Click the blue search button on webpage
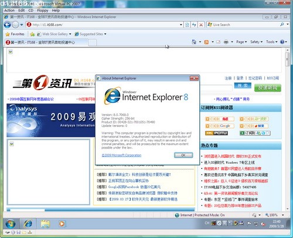Screen dimensions: 293x238 [243, 86]
